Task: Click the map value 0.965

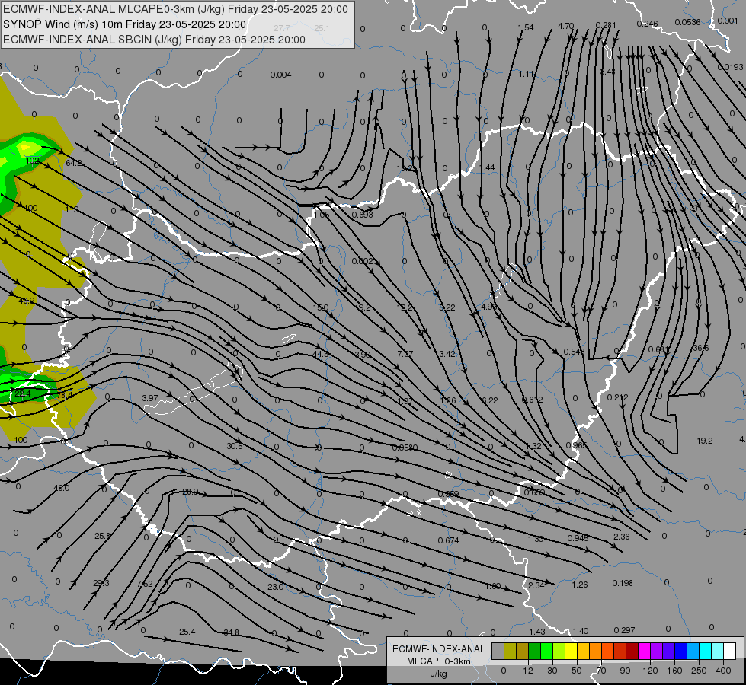Action: 576,445
